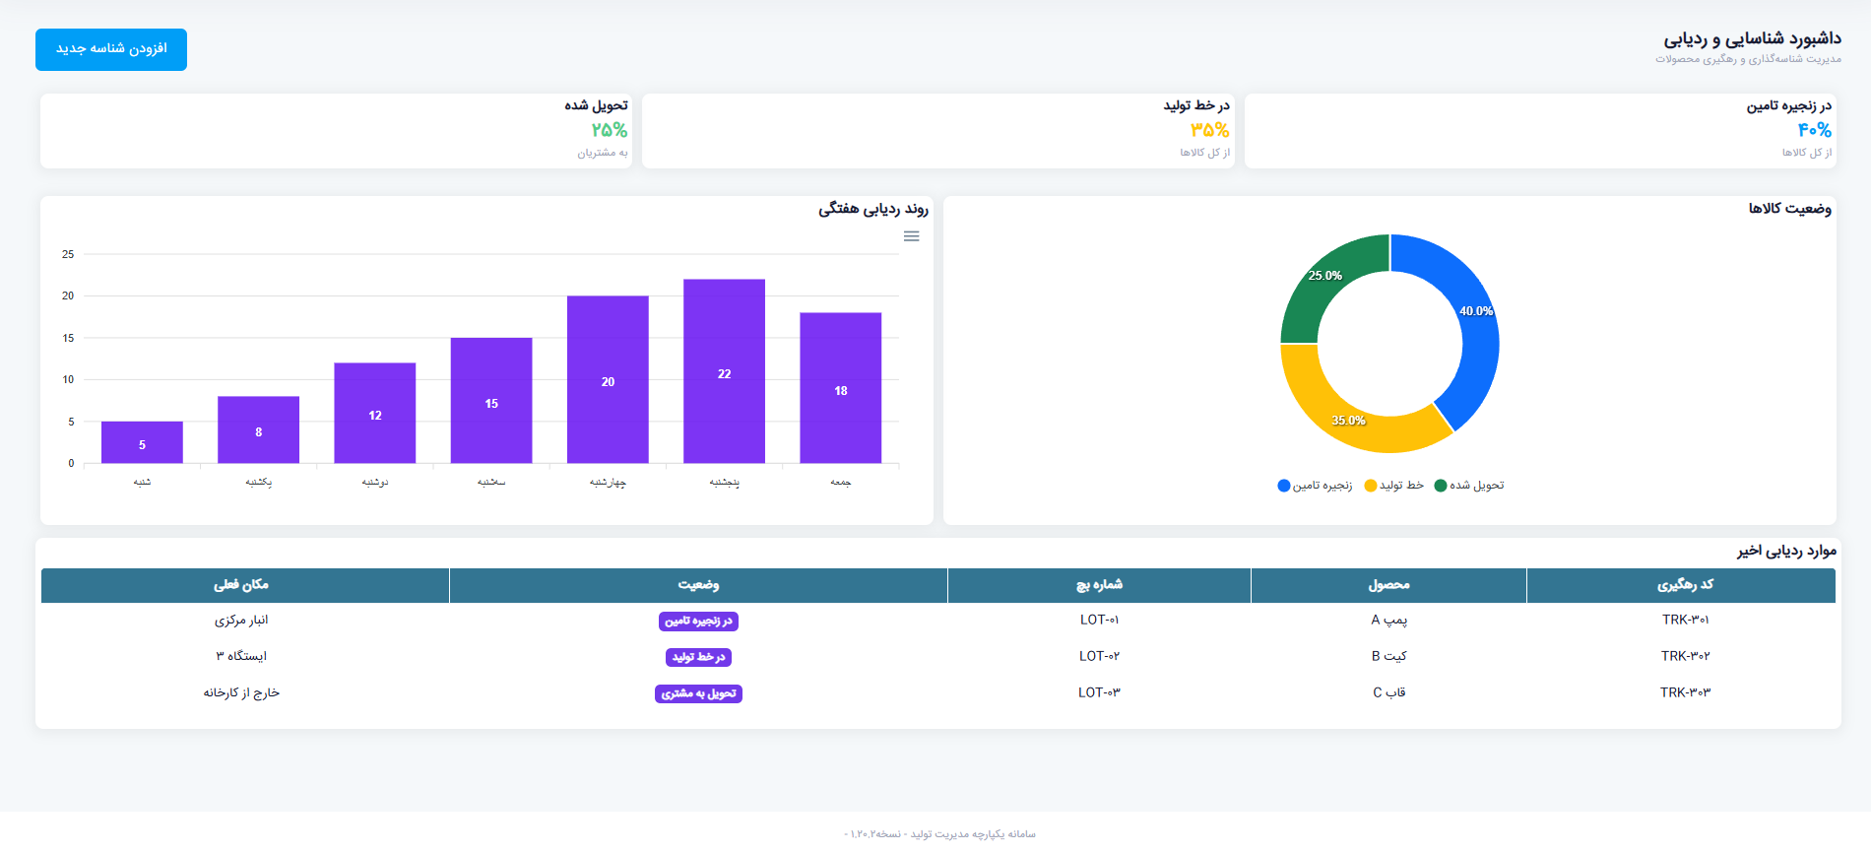Click the 'تحویل به مشتری' status badge
Image resolution: width=1871 pixels, height=853 pixels.
(698, 693)
